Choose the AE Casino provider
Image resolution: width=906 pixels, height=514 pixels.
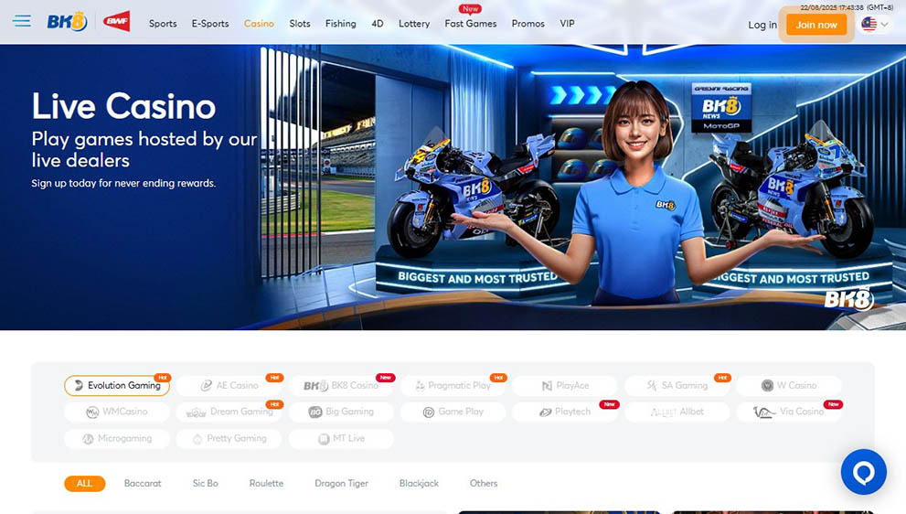click(x=229, y=386)
